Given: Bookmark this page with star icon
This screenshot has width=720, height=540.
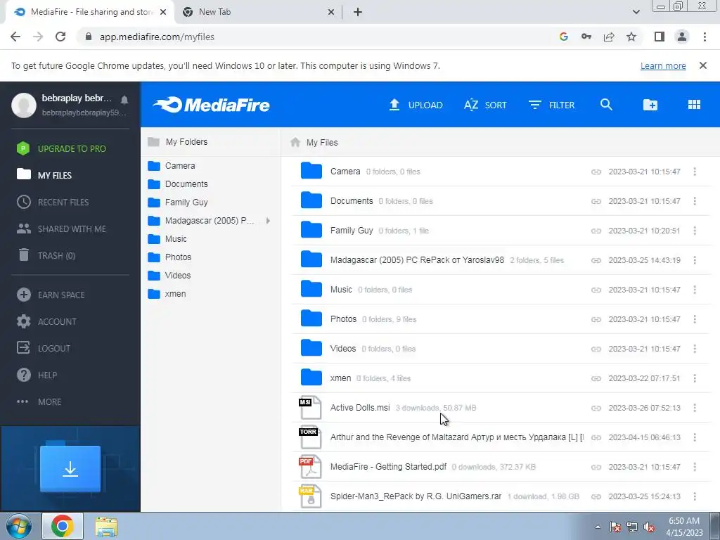Looking at the screenshot, I should pyautogui.click(x=631, y=37).
